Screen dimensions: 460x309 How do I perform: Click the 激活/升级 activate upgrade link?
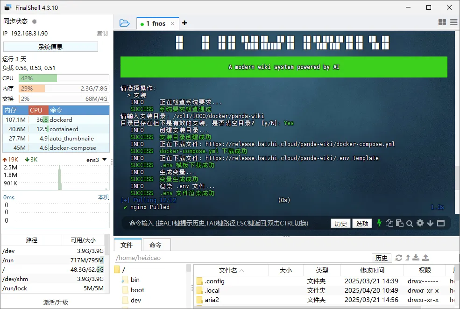point(56,302)
